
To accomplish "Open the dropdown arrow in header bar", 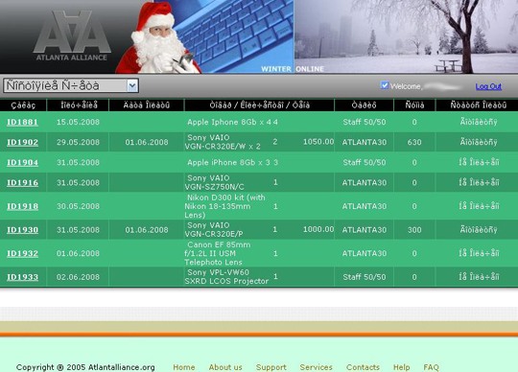I will coord(132,86).
